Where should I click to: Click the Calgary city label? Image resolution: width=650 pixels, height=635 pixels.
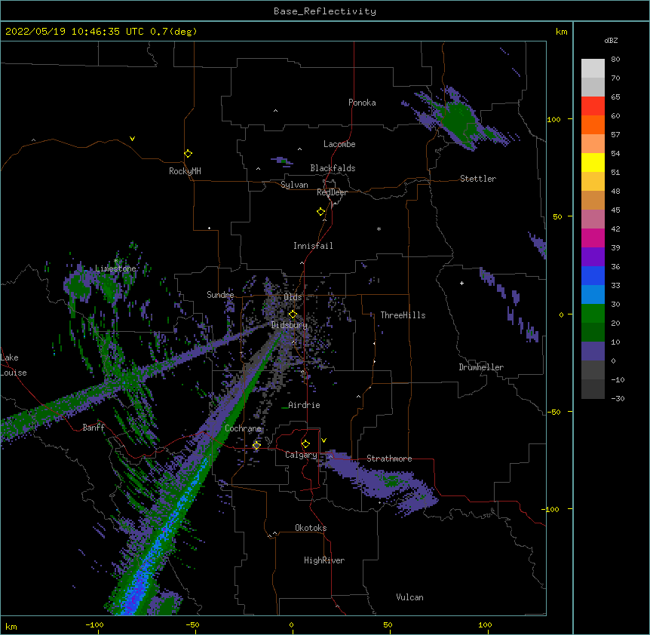tap(301, 455)
